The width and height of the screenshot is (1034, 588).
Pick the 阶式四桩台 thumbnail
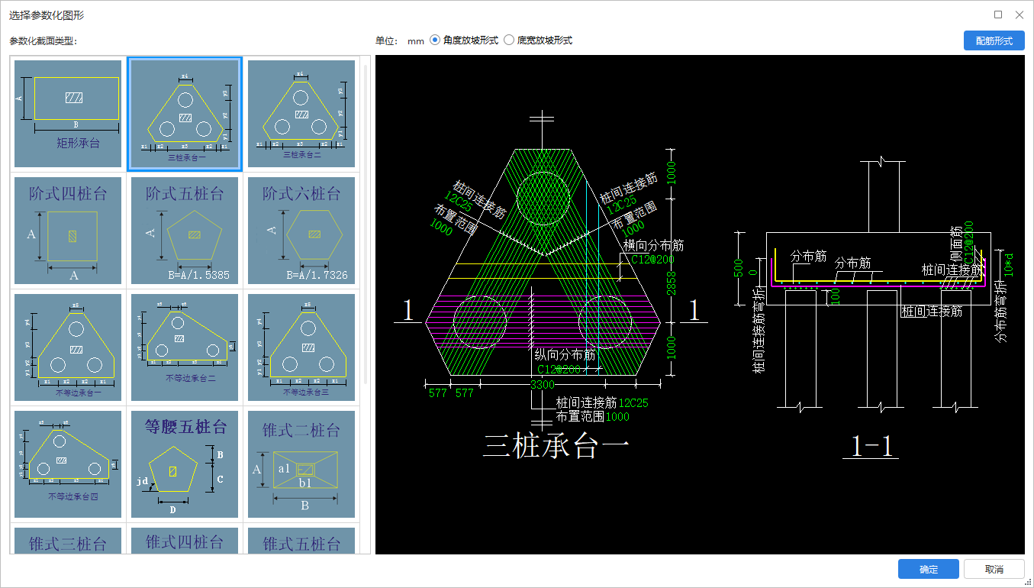click(68, 231)
